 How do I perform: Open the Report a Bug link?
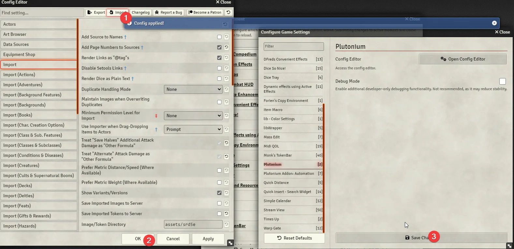click(169, 12)
